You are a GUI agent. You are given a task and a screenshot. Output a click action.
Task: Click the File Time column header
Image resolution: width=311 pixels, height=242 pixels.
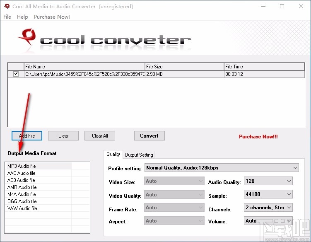[x=264, y=66]
